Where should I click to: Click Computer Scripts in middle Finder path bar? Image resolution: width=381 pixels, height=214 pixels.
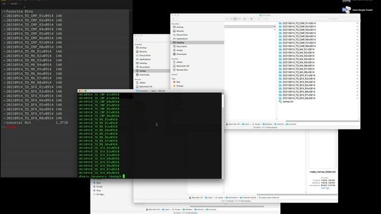tap(248, 198)
